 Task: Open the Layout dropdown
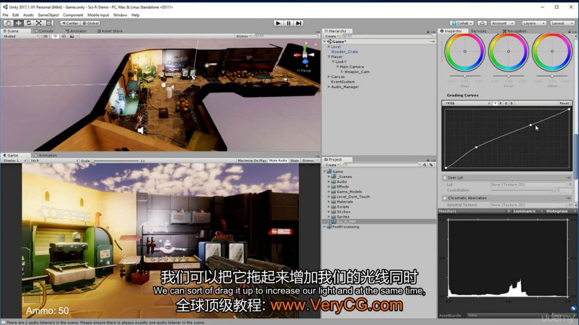click(561, 23)
